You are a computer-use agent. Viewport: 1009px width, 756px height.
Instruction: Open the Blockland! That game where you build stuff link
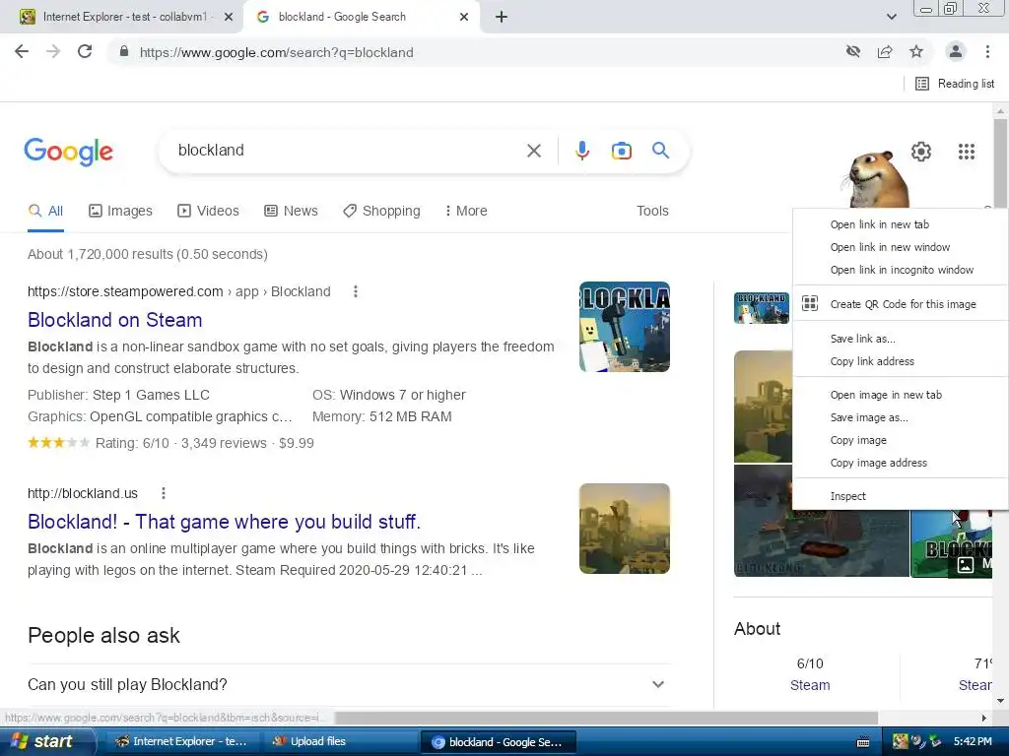point(224,522)
